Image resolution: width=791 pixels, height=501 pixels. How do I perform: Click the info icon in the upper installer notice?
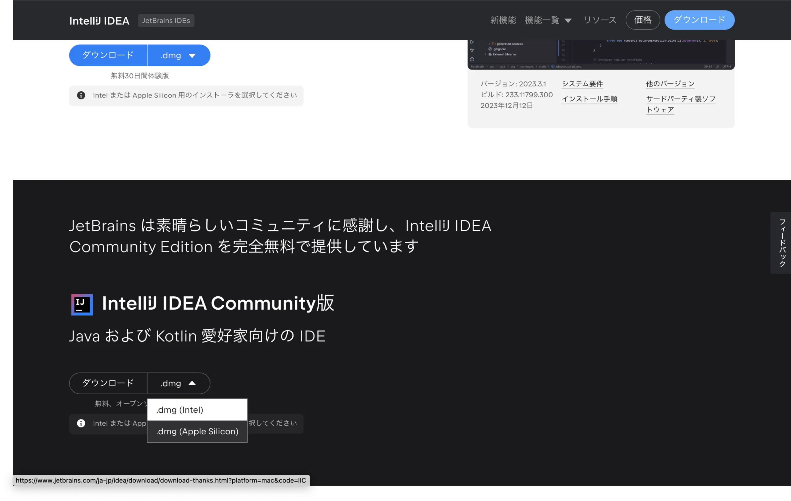click(x=81, y=95)
